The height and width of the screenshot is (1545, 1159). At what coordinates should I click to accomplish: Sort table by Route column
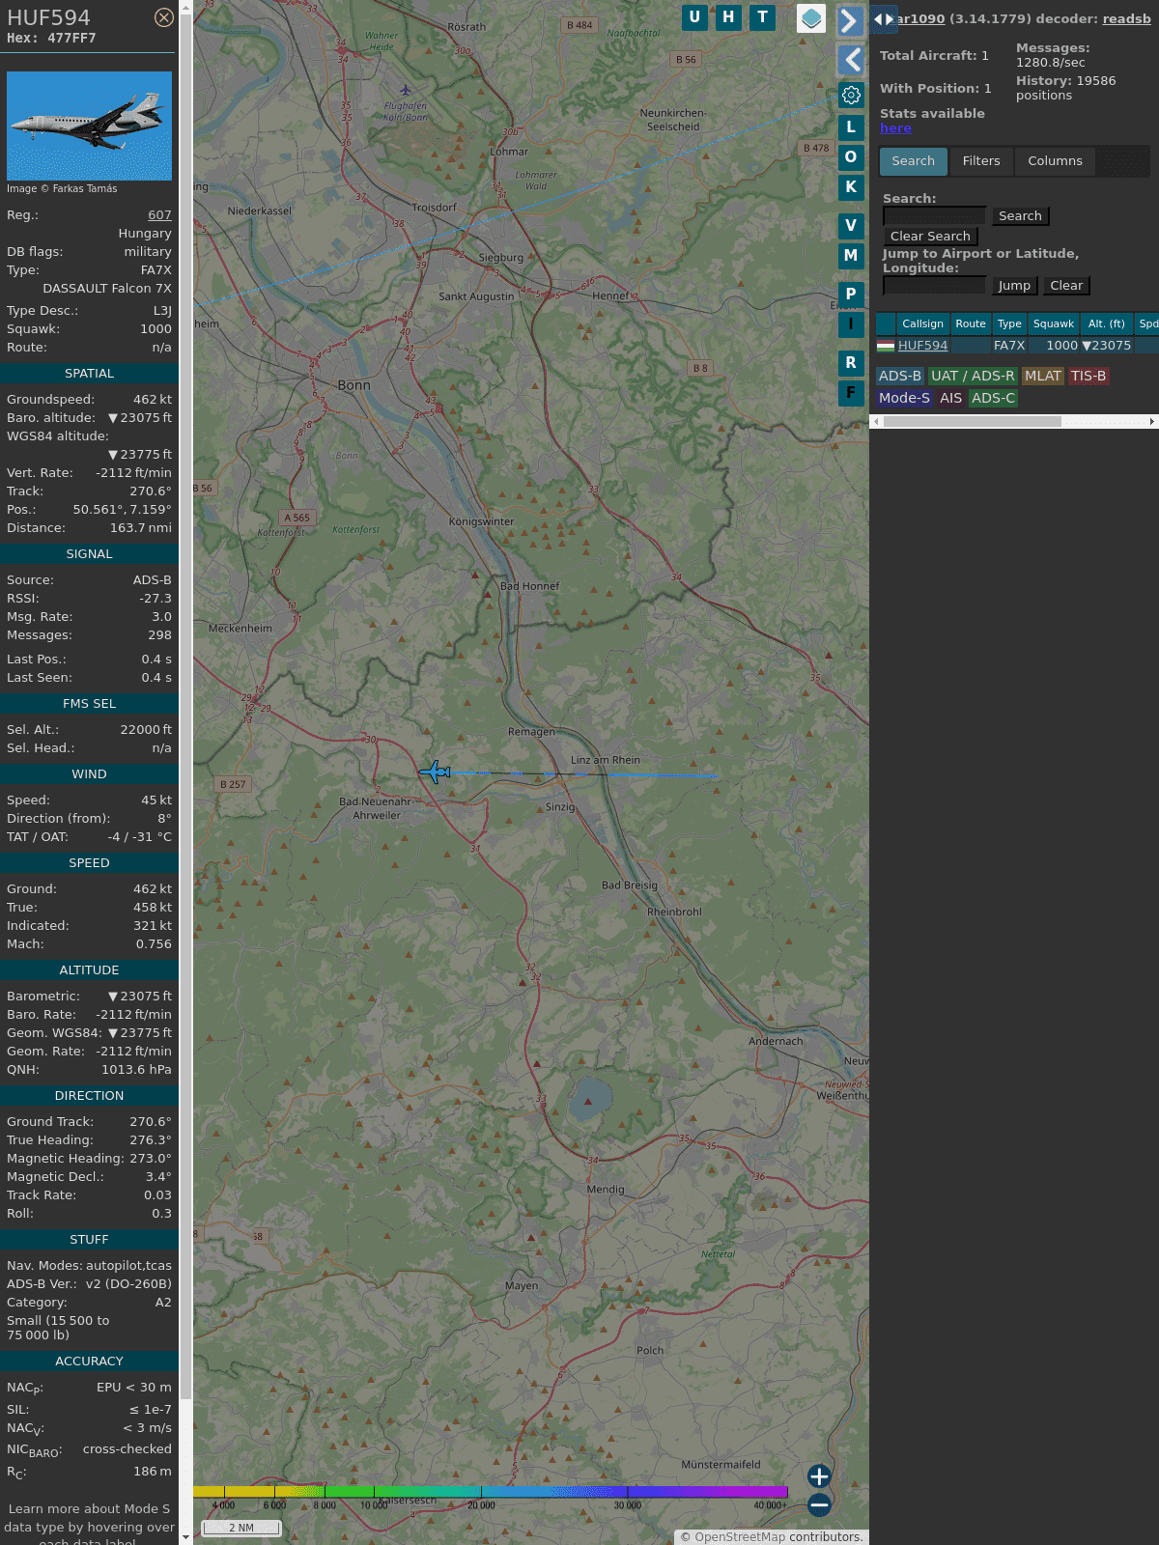click(x=971, y=323)
